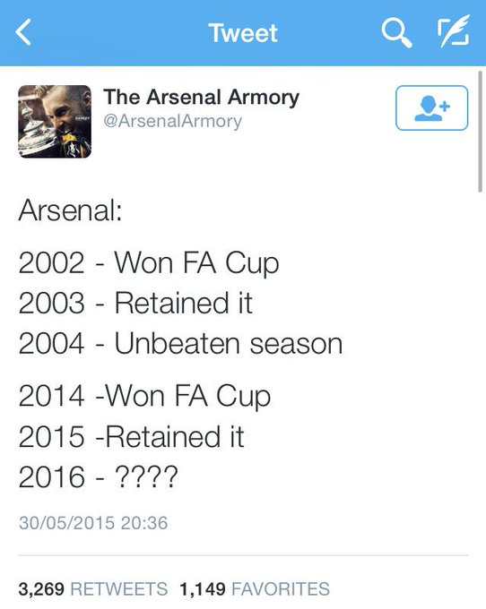Viewport: 486px width, 609px height.
Task: View the 1,149 favorites list
Action: (x=255, y=588)
